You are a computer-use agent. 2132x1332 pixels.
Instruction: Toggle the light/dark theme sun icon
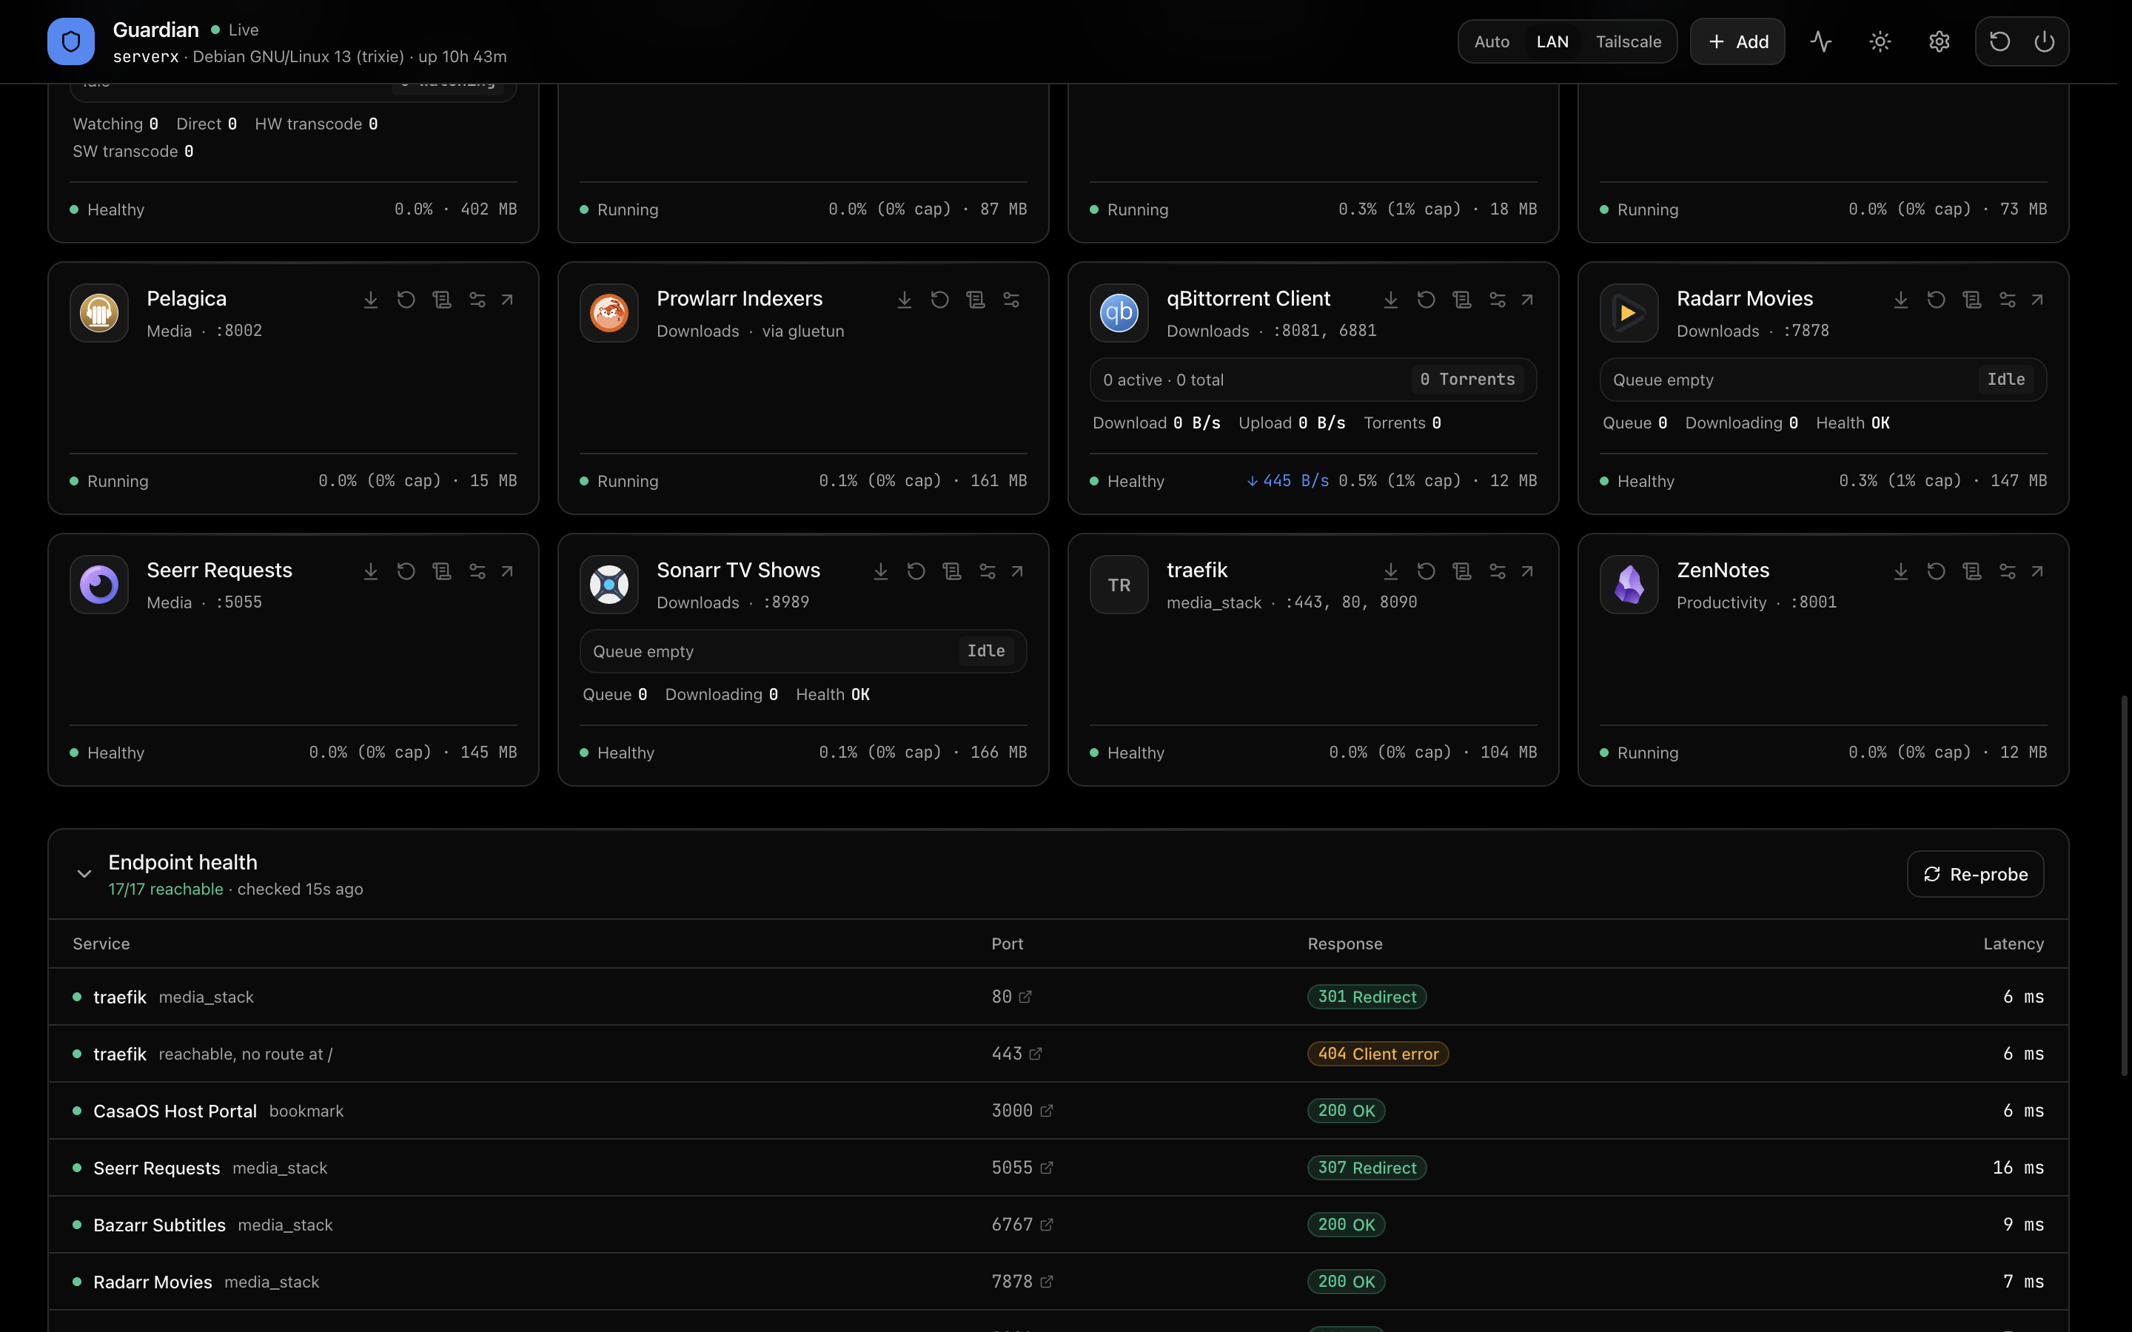tap(1880, 41)
